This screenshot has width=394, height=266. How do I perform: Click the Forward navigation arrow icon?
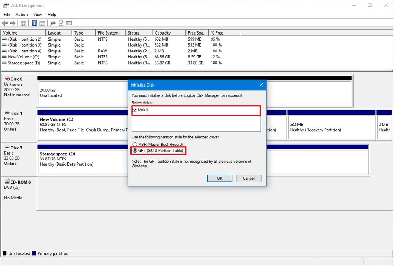click(13, 23)
